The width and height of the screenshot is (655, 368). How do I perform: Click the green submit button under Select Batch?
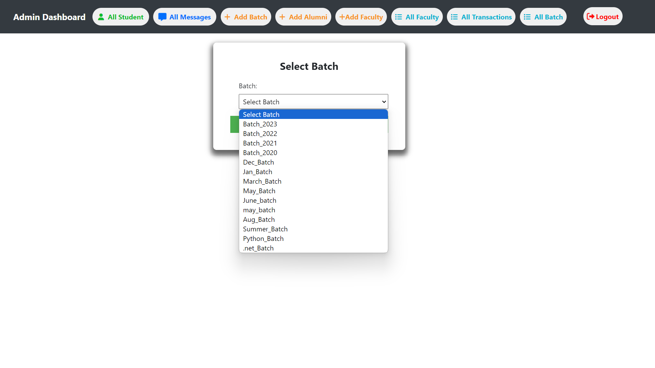tap(234, 124)
